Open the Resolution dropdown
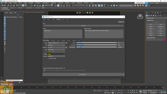The image size is (167, 94). click(56, 47)
